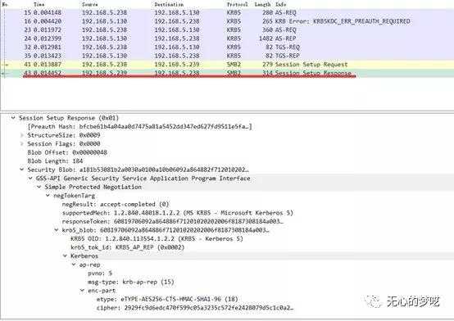Collapse the krb5_blob node
The image size is (454, 321).
57,230
